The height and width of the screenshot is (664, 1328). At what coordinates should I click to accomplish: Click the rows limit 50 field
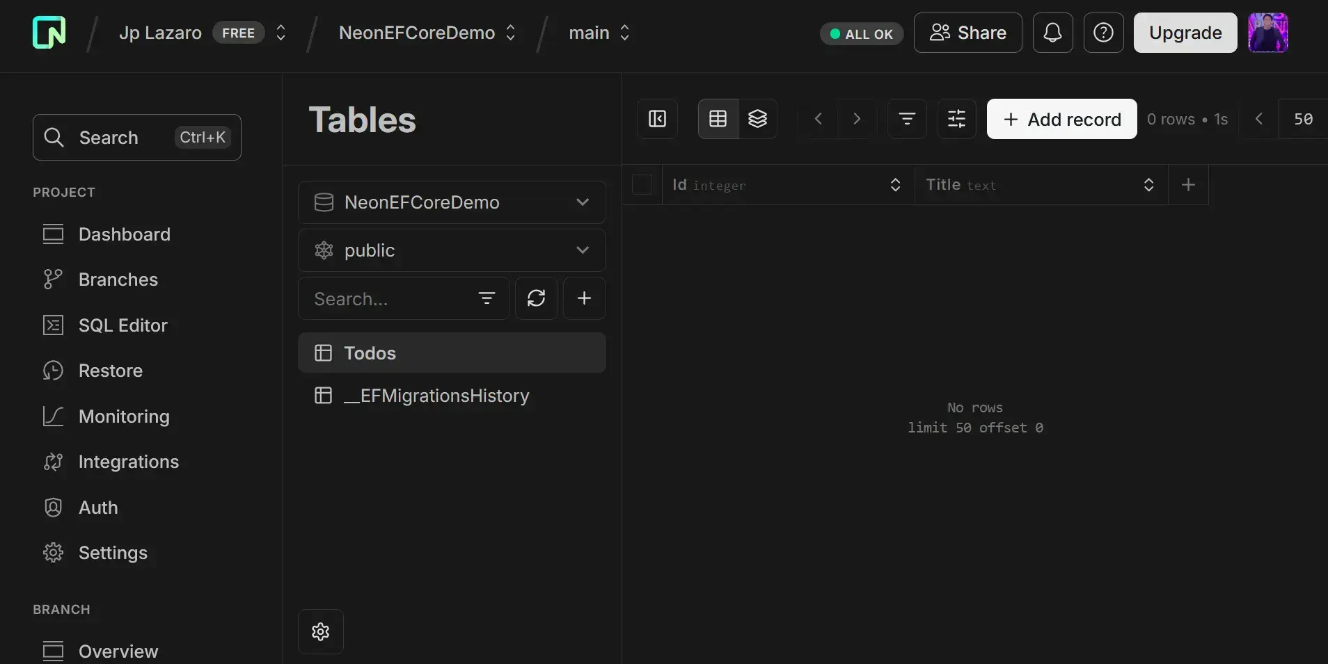[x=1303, y=119]
